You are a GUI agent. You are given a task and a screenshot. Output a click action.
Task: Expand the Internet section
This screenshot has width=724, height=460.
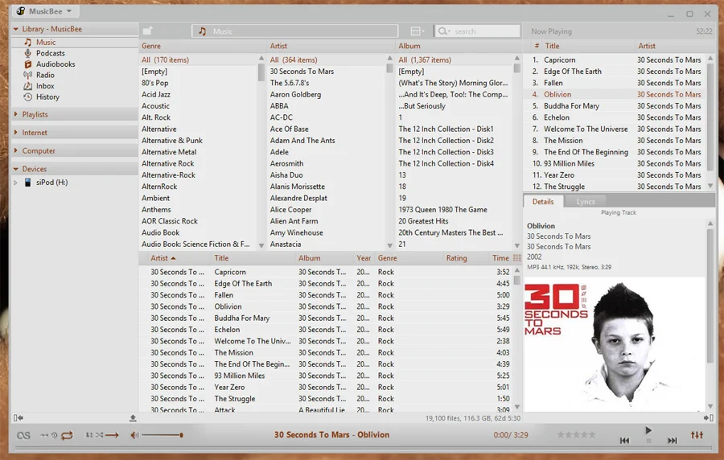[16, 133]
